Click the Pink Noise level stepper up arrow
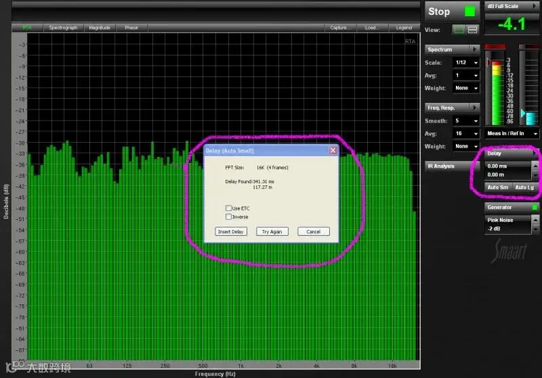This screenshot has height=378, width=542. [535, 220]
